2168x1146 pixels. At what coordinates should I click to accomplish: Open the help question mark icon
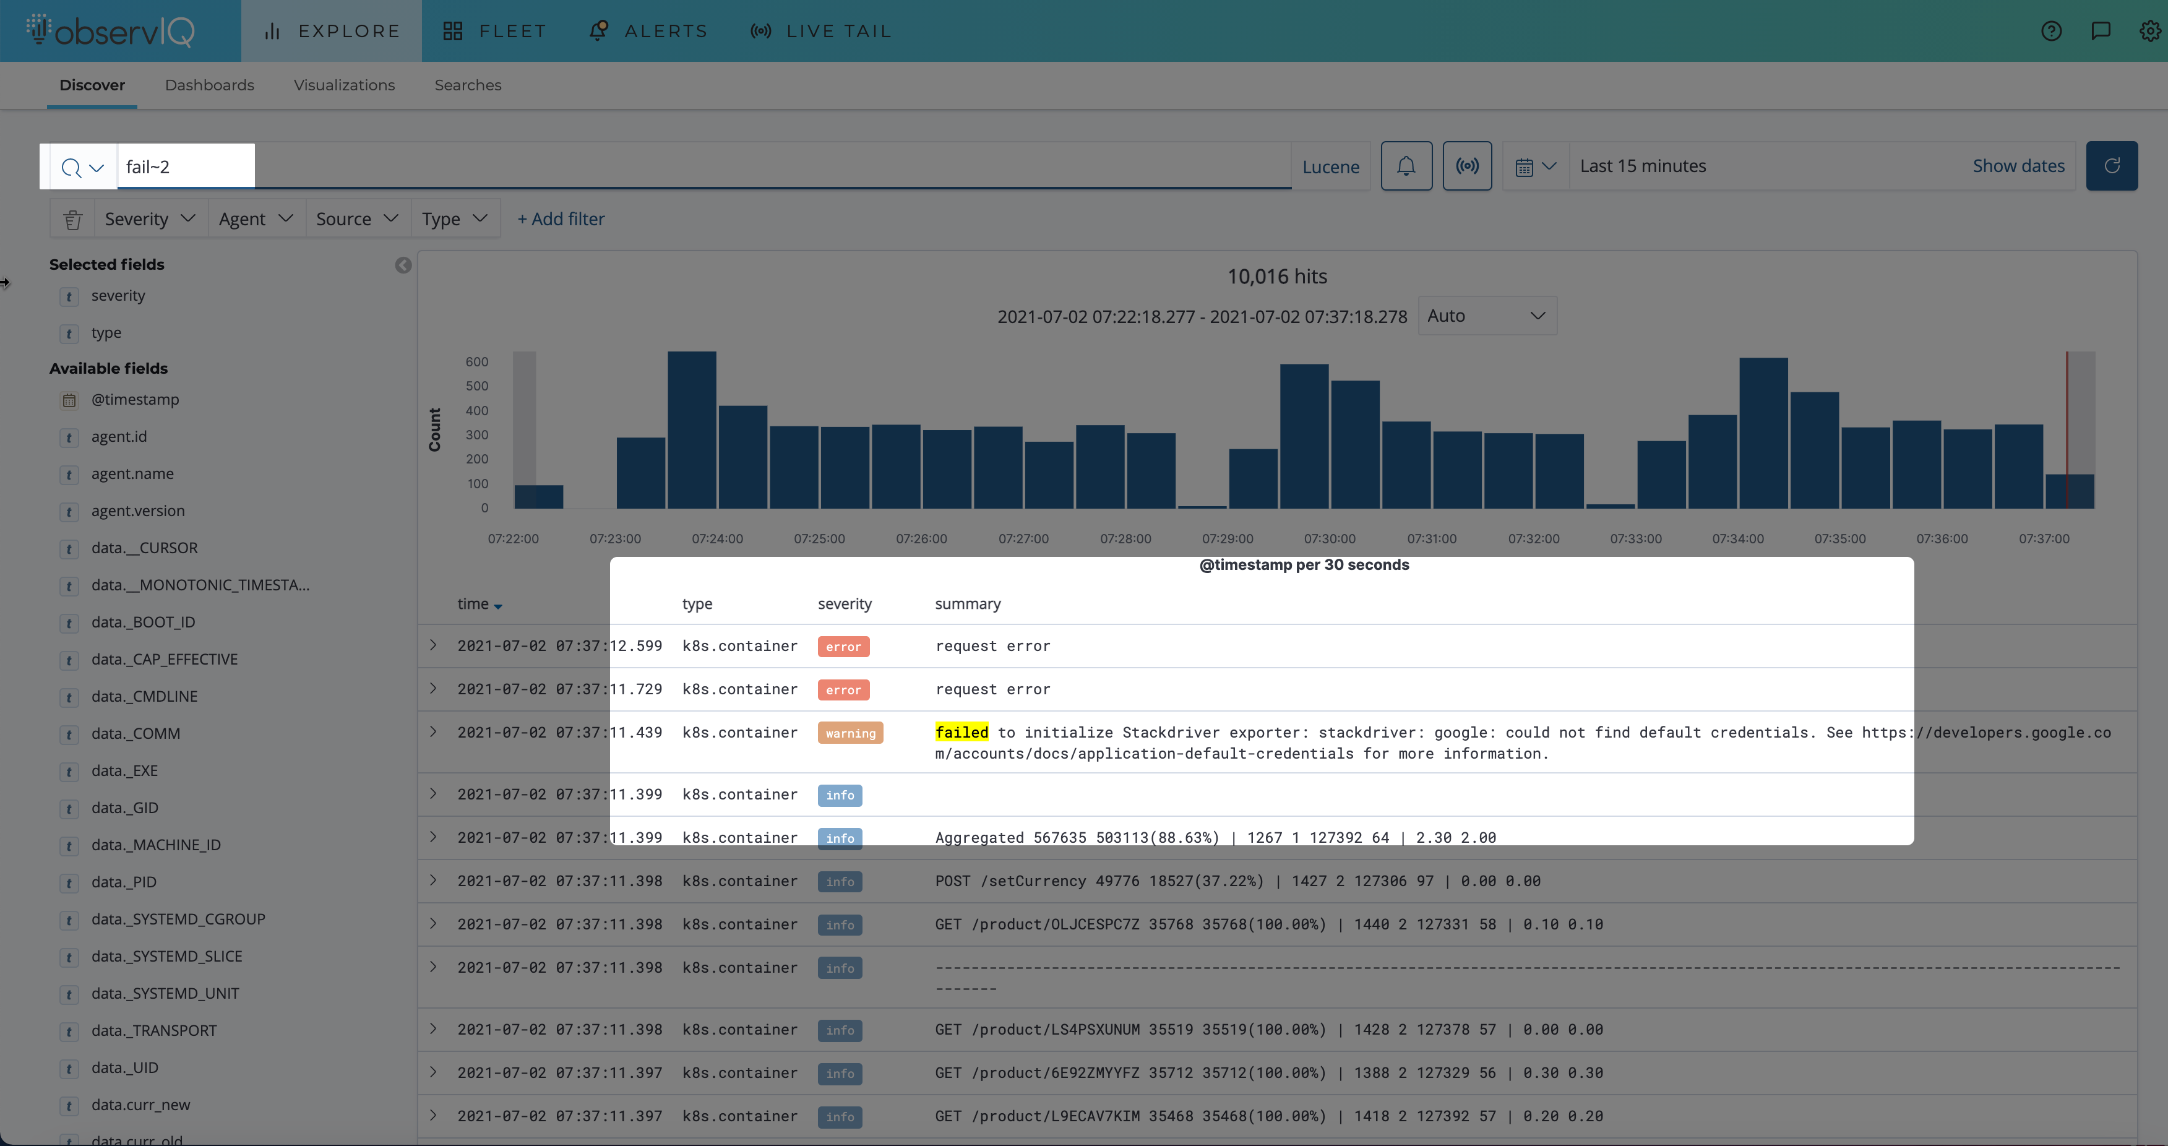tap(2051, 31)
